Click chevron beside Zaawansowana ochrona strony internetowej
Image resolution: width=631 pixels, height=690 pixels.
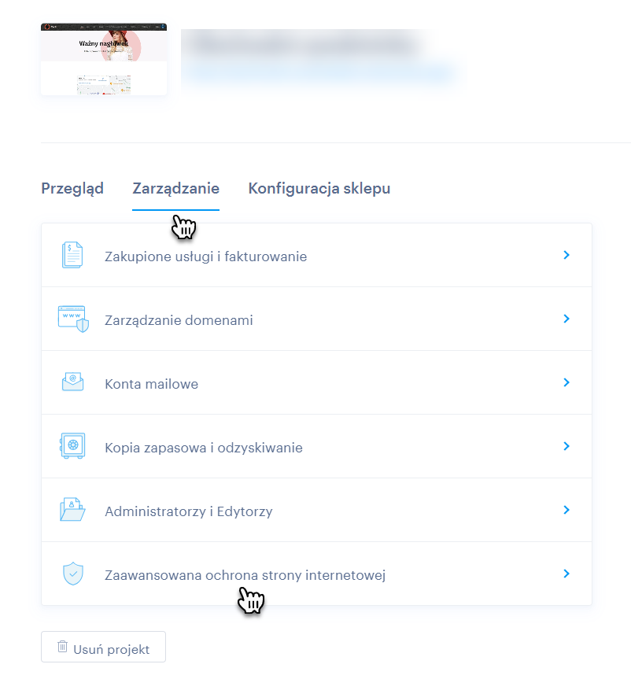click(566, 574)
